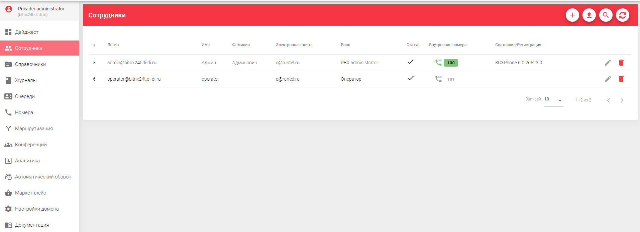Open Маршрутизация page

(39, 129)
